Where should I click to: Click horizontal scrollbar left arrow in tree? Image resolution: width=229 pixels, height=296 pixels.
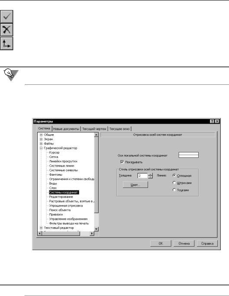click(40, 234)
